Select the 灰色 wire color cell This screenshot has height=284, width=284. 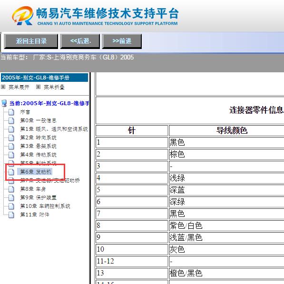pos(226,249)
